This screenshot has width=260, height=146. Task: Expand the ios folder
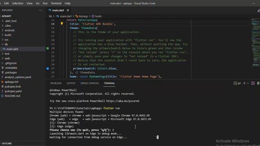tap(6, 40)
